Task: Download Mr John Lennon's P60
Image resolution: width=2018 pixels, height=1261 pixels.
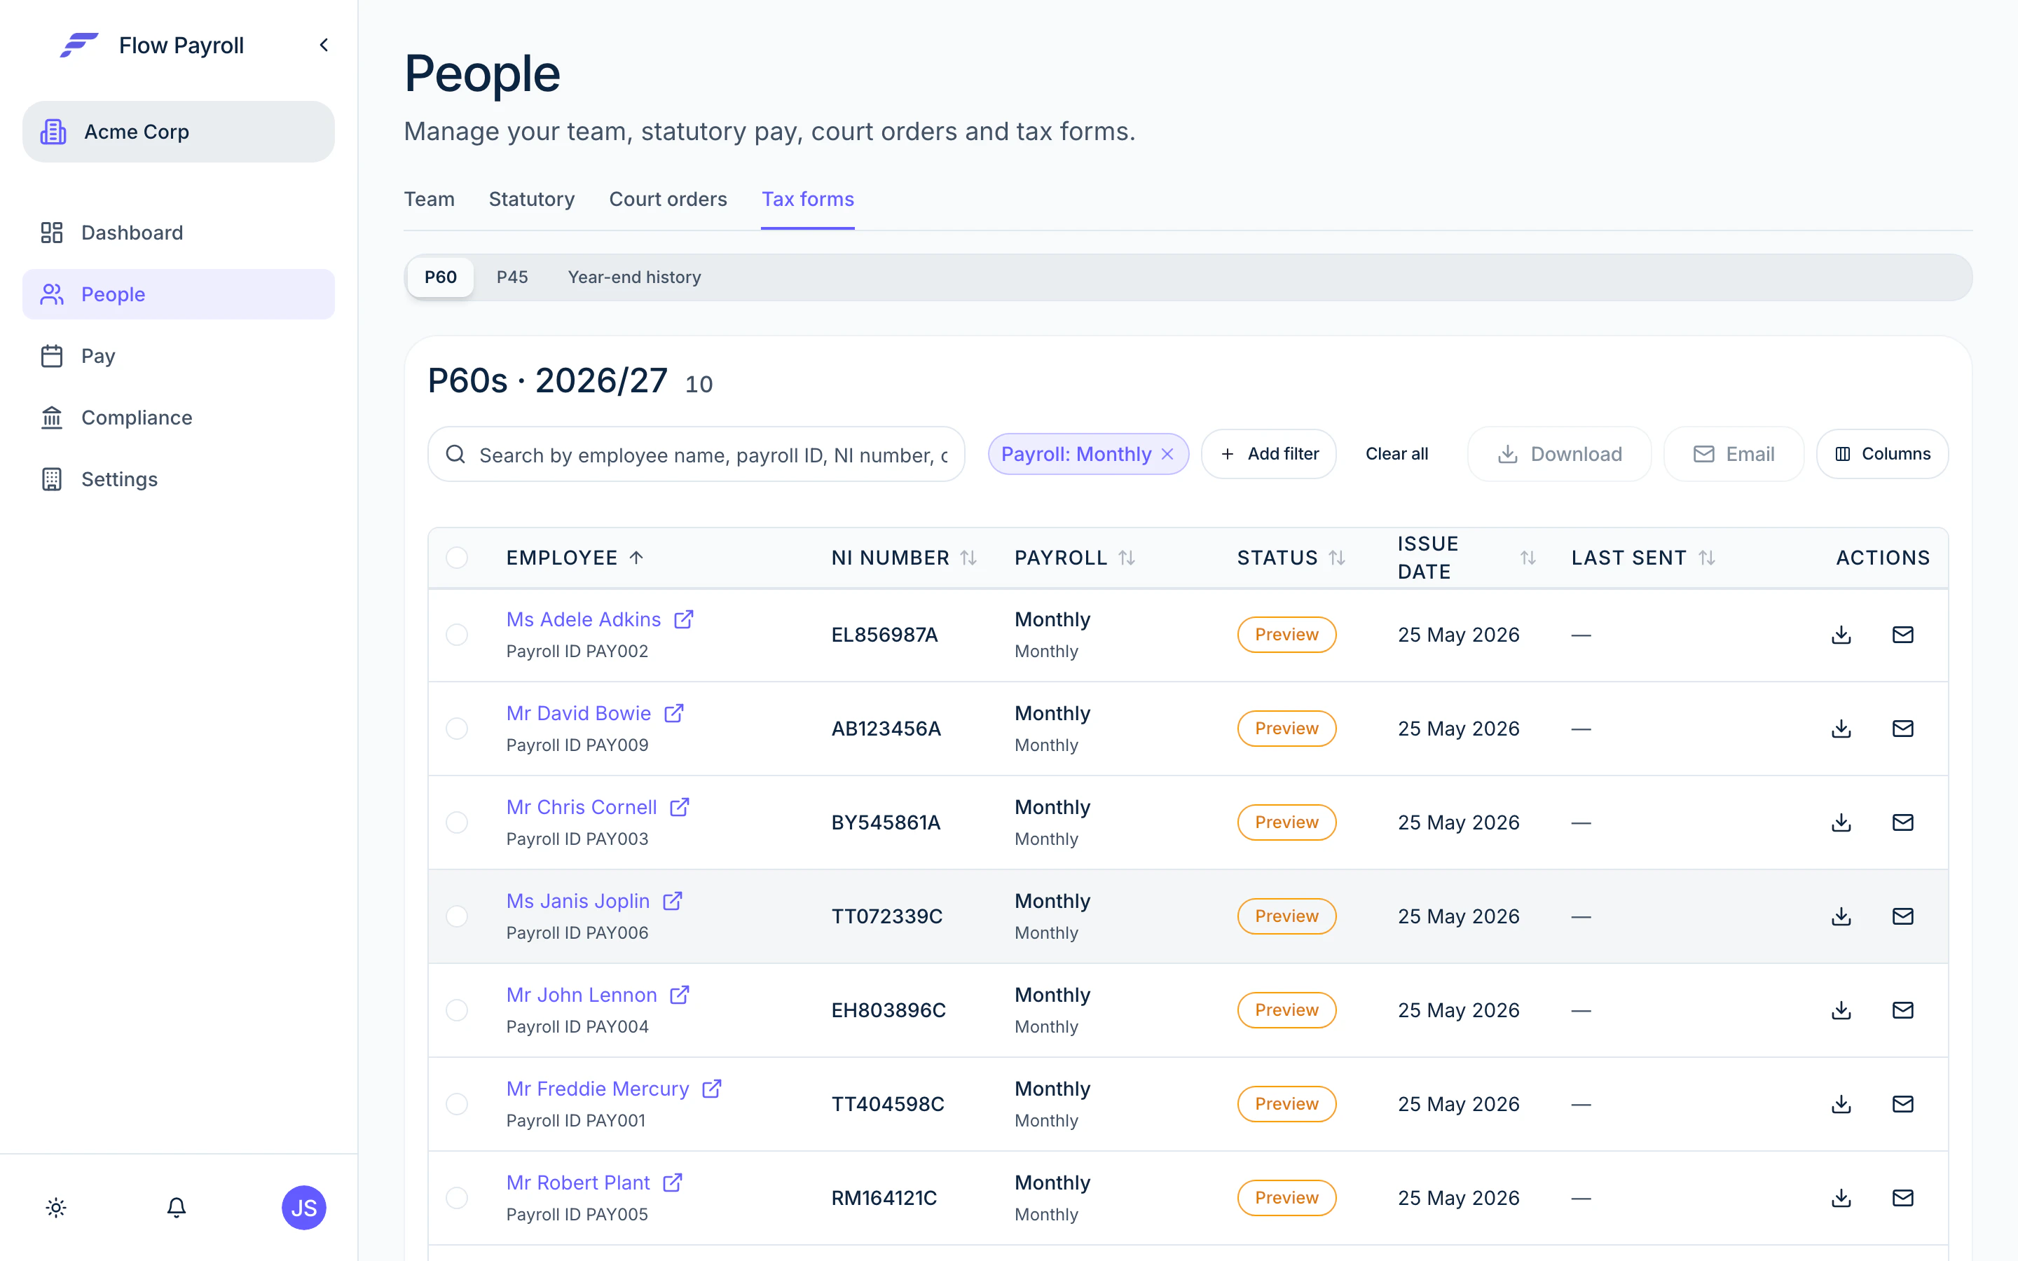Action: point(1841,1010)
